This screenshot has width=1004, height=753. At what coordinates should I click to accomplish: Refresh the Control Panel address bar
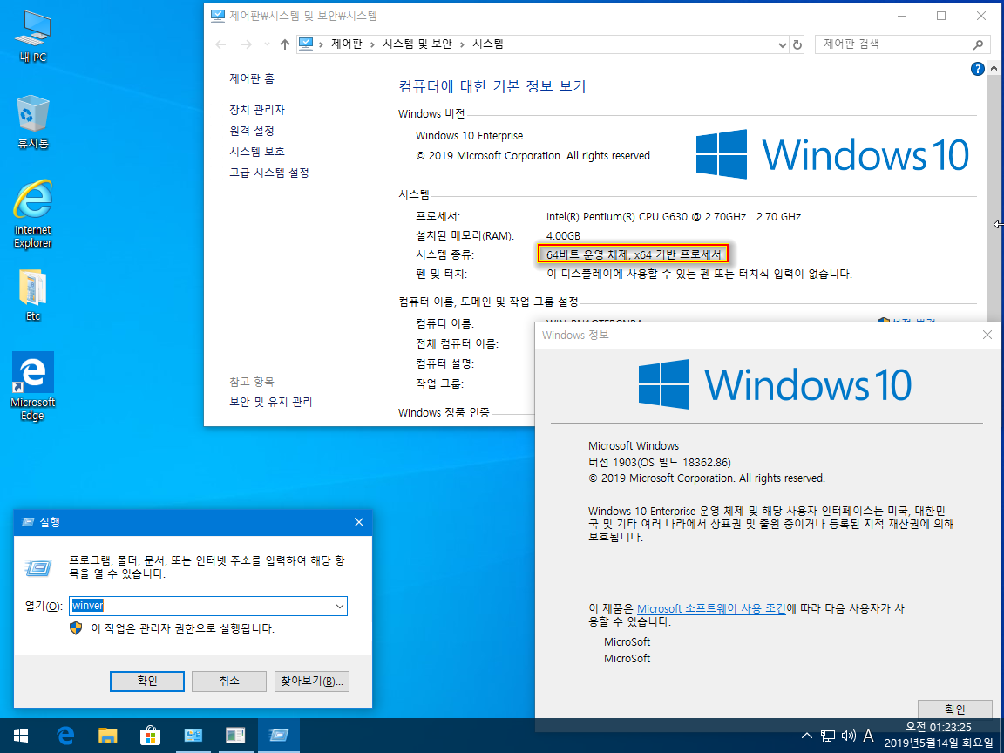tap(797, 44)
